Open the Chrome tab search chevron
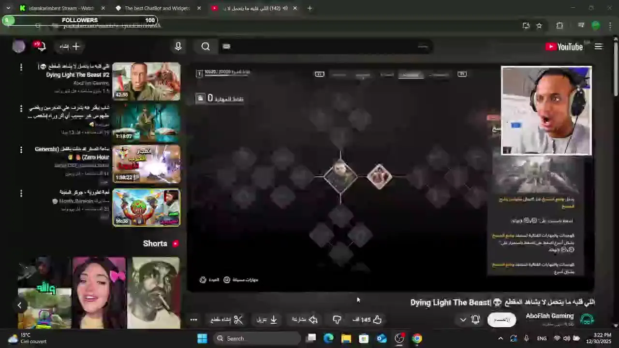 [8, 8]
